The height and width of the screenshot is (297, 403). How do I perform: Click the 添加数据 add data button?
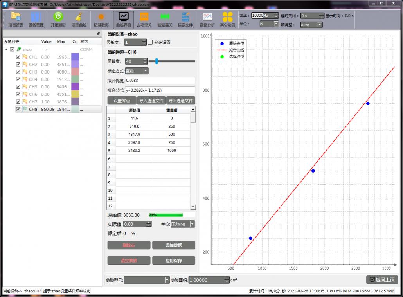pyautogui.click(x=173, y=245)
